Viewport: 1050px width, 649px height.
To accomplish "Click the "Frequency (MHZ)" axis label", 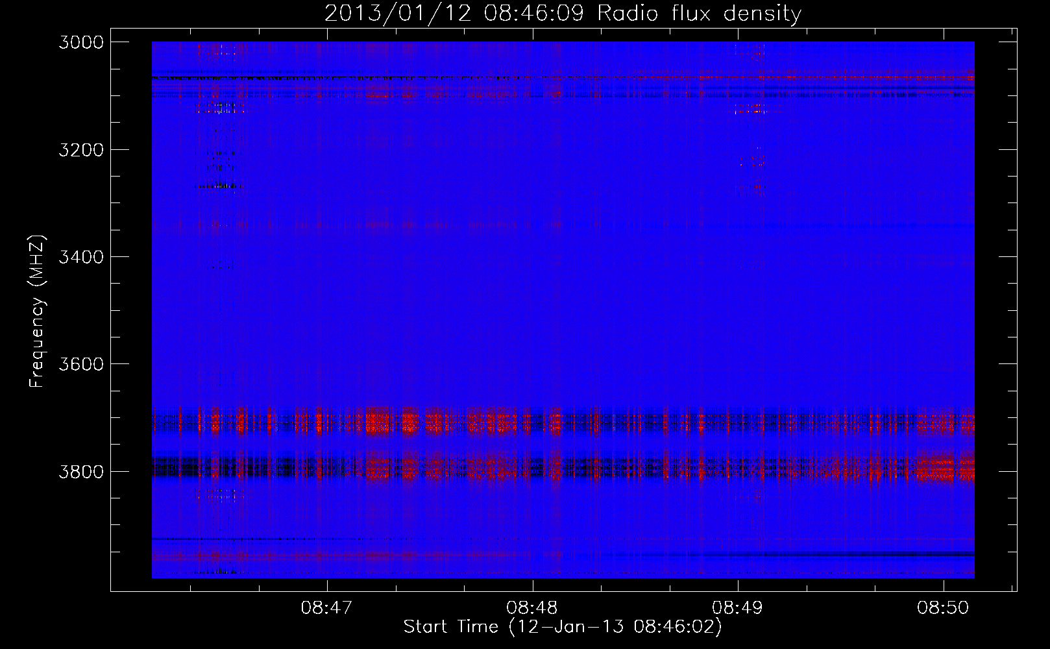I will [37, 312].
